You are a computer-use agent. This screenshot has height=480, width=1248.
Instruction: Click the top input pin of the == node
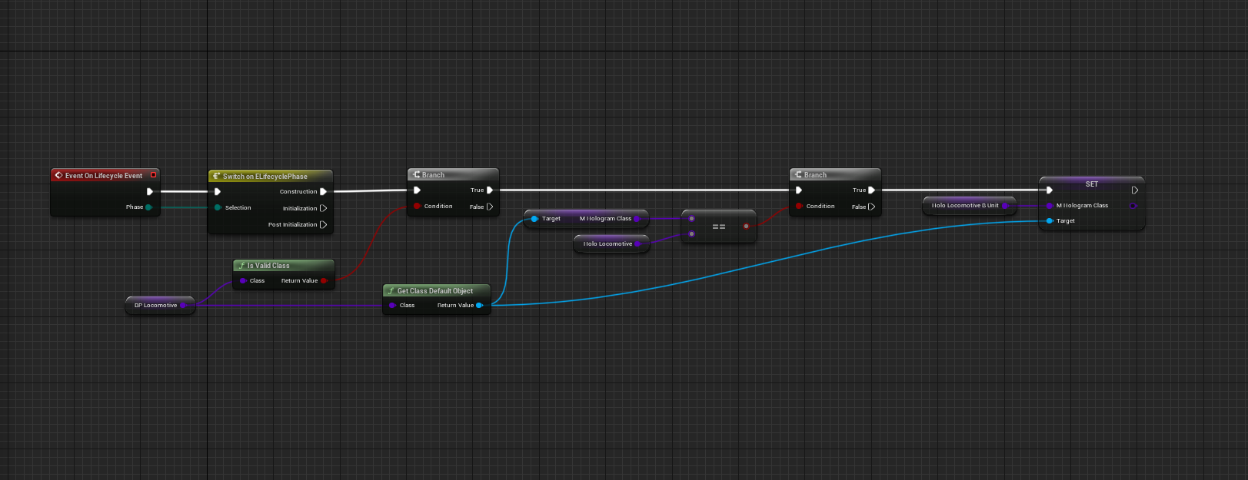click(x=692, y=219)
